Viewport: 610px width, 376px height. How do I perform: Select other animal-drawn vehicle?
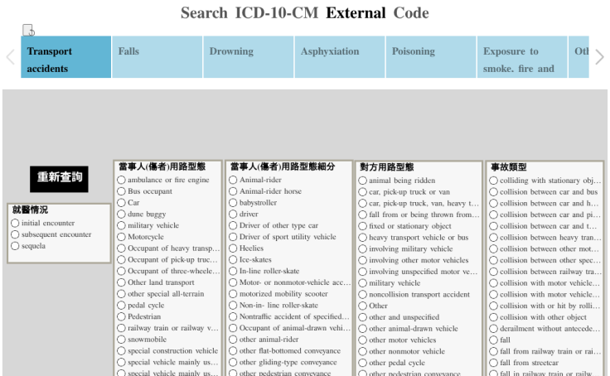point(362,329)
